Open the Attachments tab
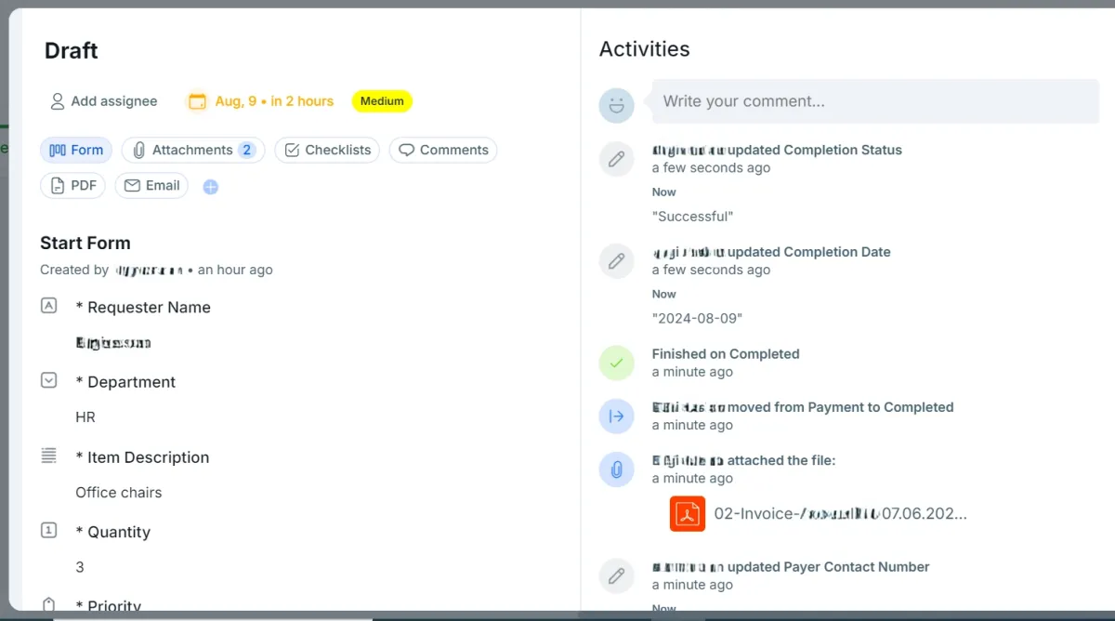 pos(193,150)
